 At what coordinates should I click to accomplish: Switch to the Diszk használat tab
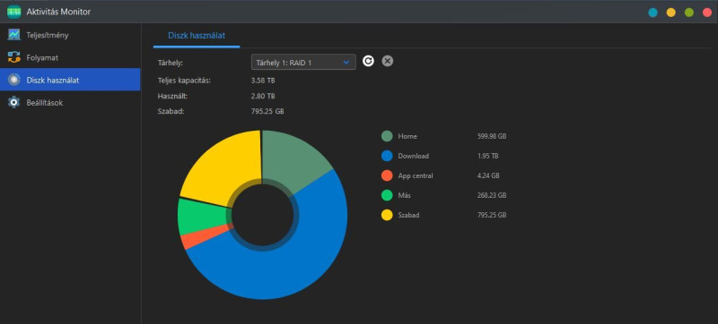pos(197,35)
